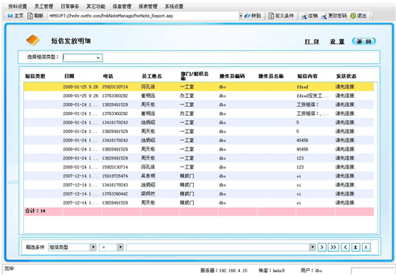Click into the filter value input box
Screen dimensions: 396x276
(x=218, y=247)
